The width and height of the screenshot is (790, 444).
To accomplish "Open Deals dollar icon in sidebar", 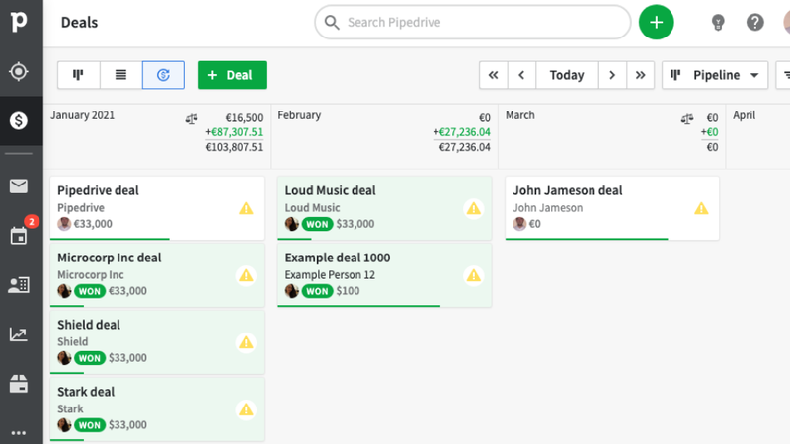I will [x=19, y=120].
